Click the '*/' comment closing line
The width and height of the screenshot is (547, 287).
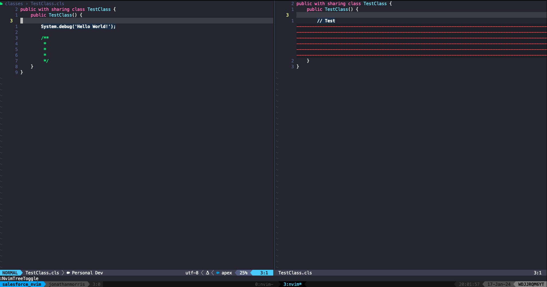(x=46, y=61)
